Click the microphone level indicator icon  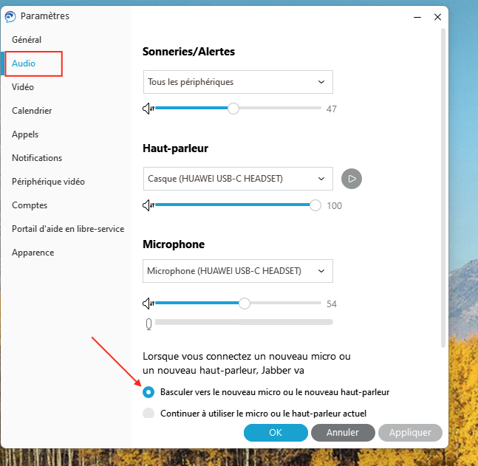148,323
